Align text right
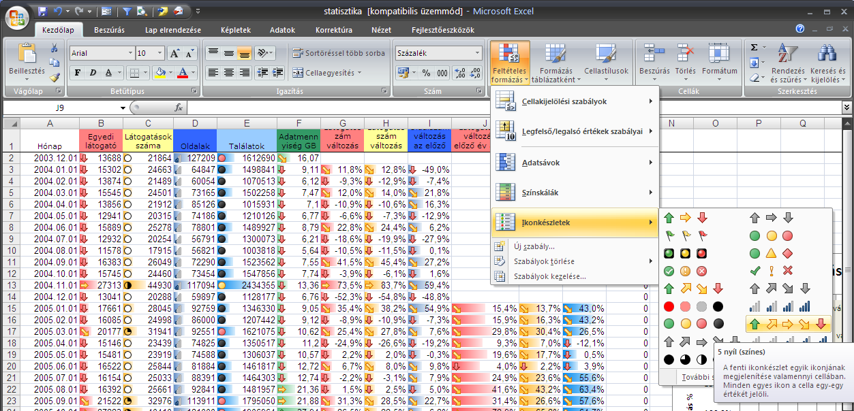This screenshot has height=411, width=854. [x=243, y=73]
